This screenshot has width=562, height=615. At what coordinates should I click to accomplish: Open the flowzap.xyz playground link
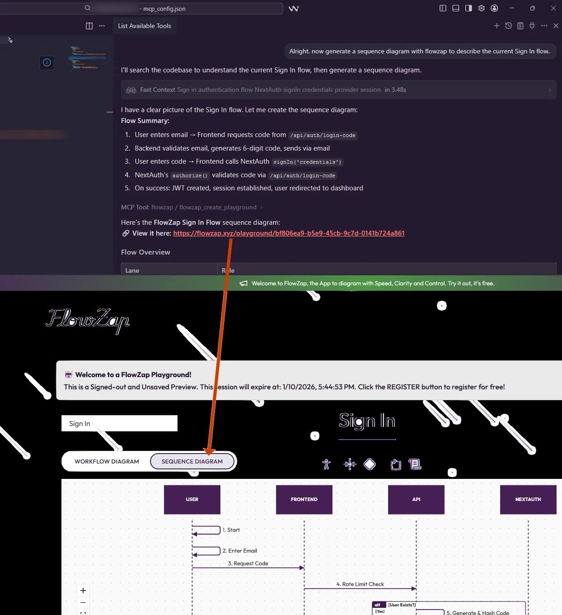pos(289,233)
